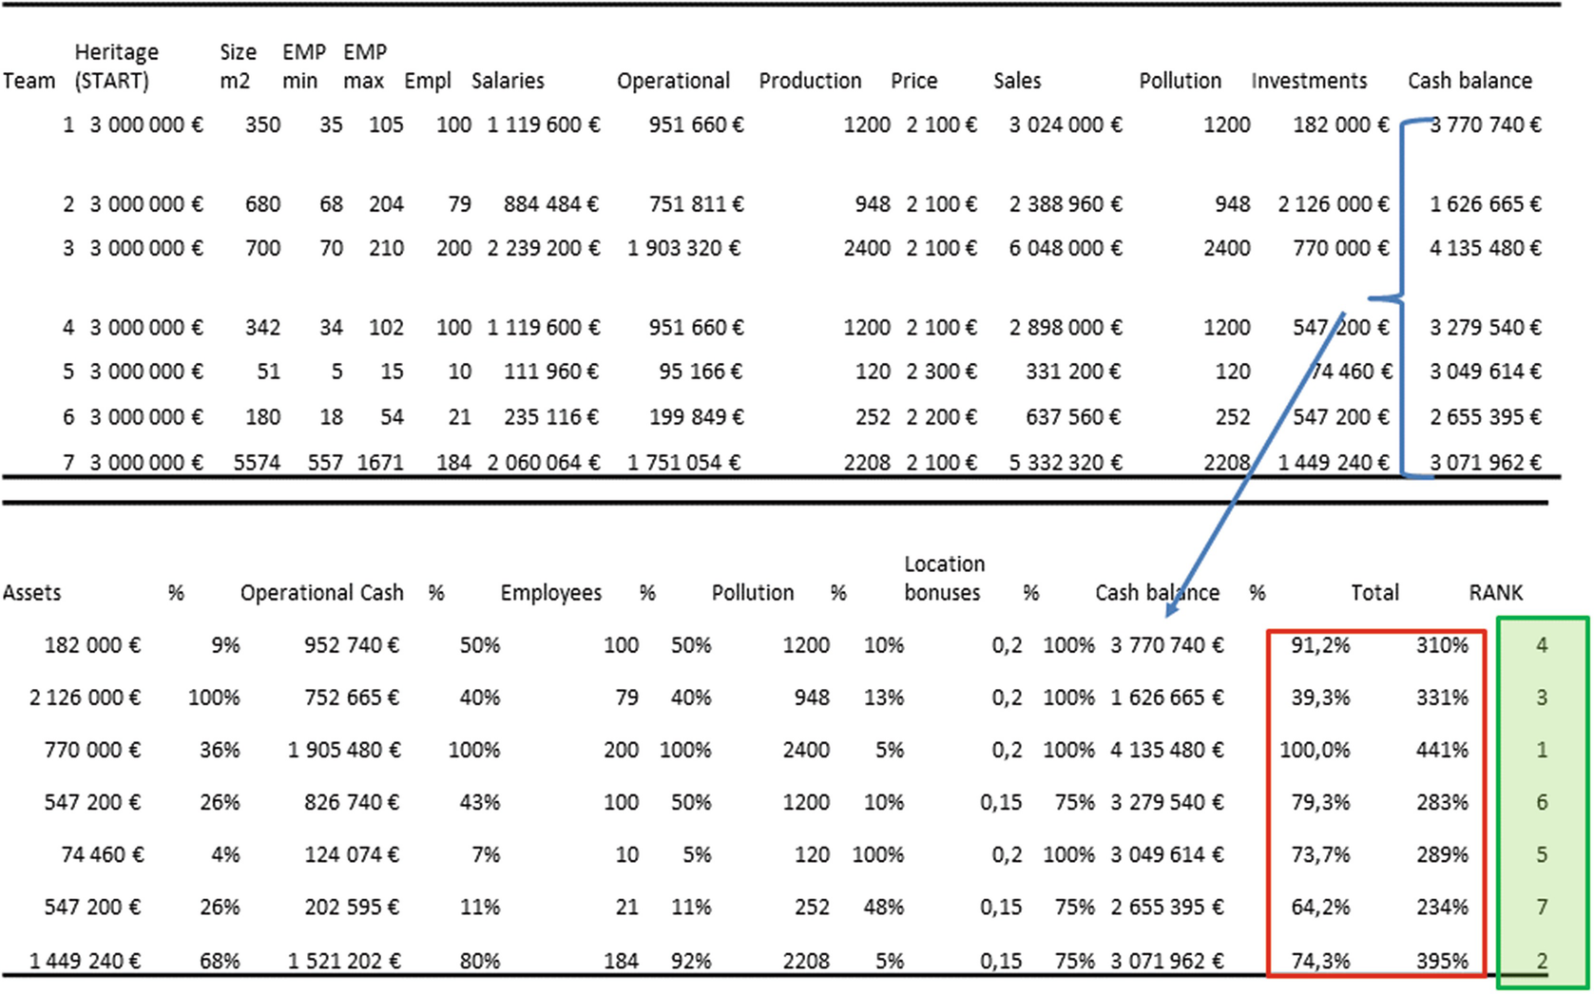The width and height of the screenshot is (1594, 994).
Task: Click operational value '199 849 €'
Action: click(695, 417)
